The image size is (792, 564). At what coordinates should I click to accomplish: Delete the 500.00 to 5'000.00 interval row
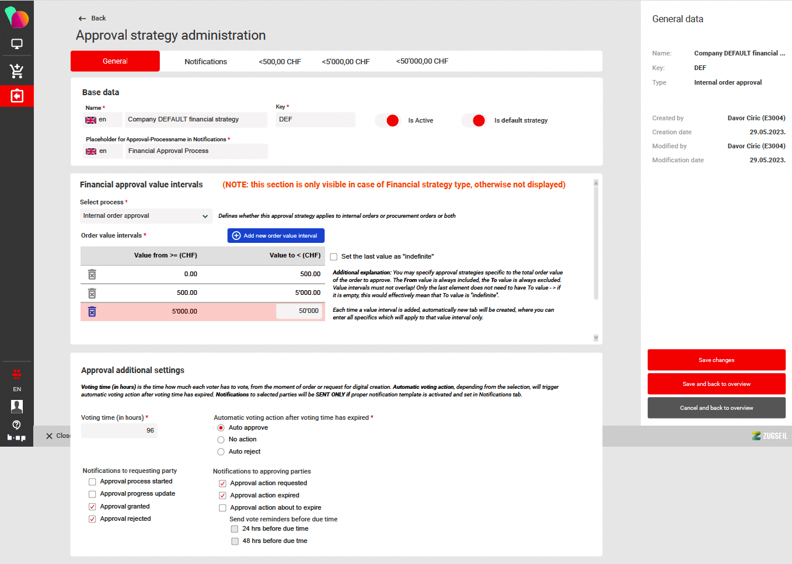pyautogui.click(x=92, y=293)
